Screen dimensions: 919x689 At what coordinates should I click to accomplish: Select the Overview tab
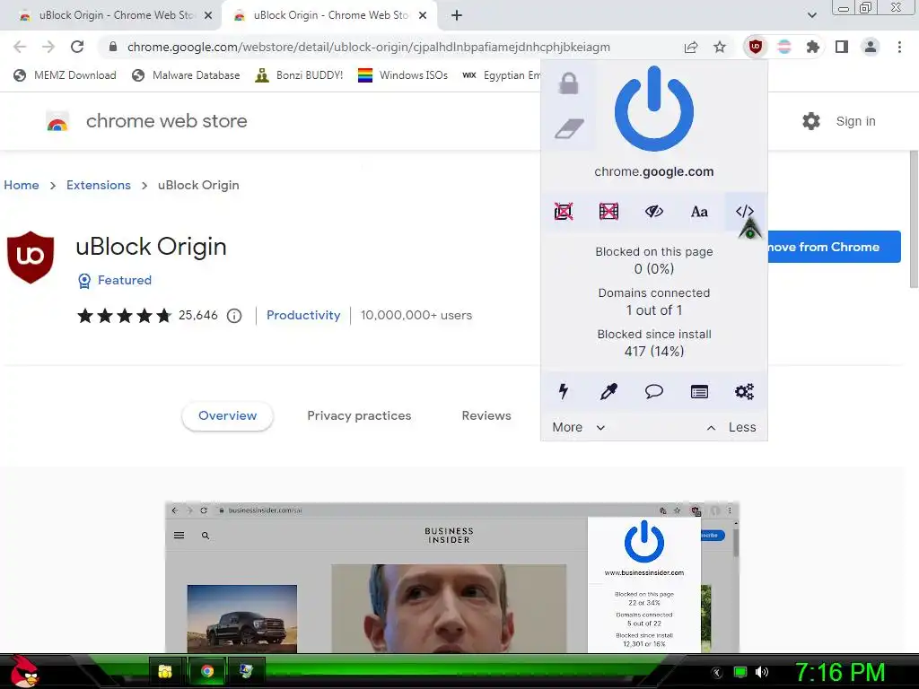(227, 416)
